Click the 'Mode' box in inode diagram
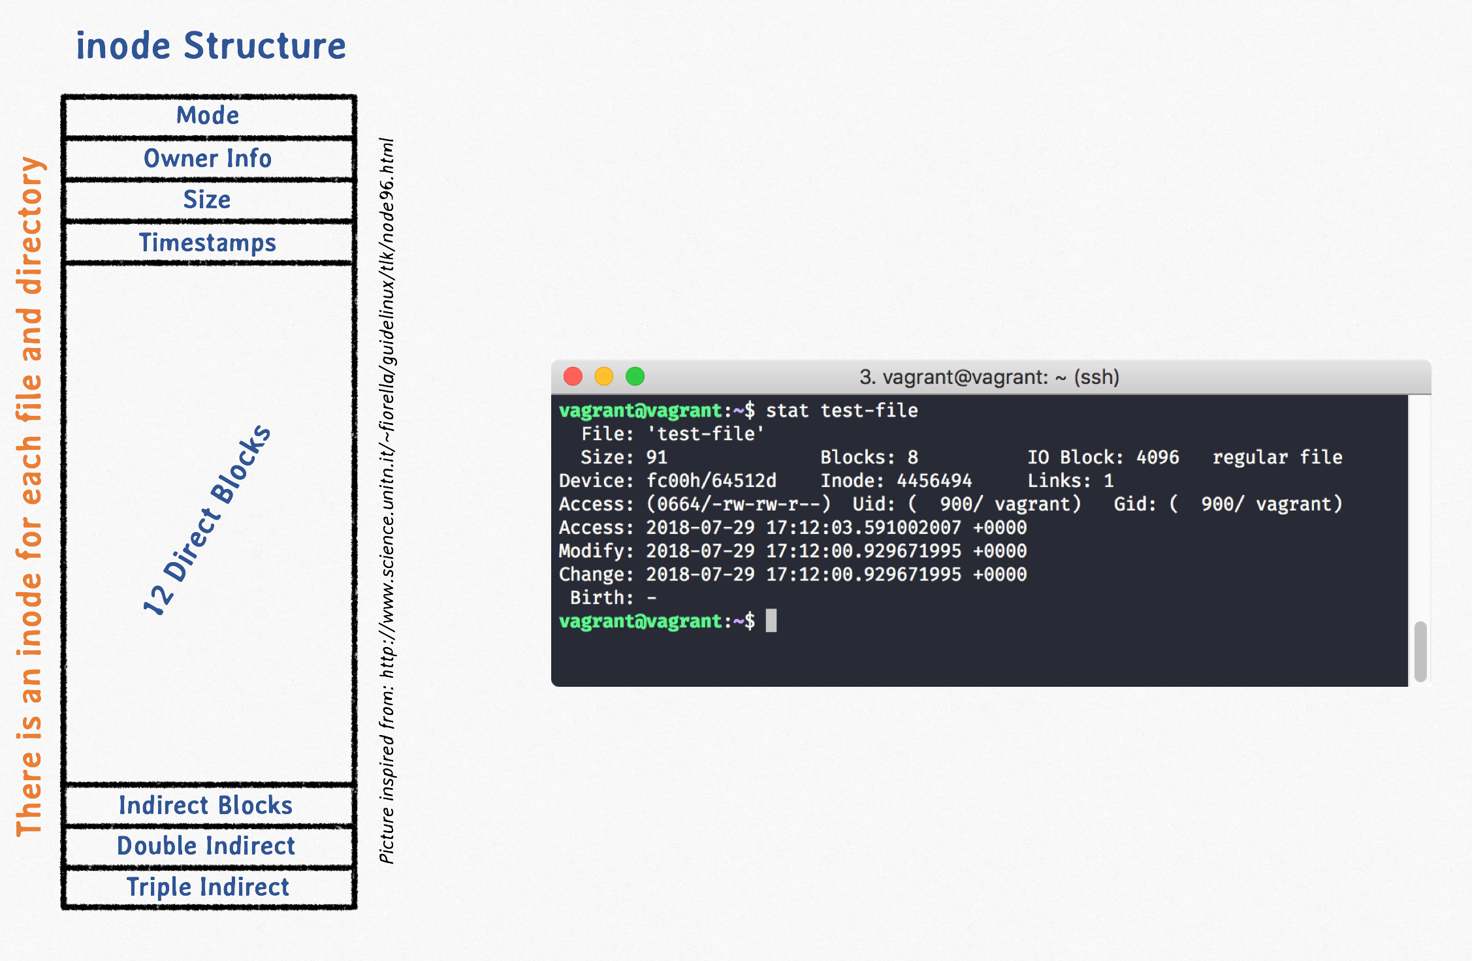Viewport: 1472px width, 961px height. (208, 116)
